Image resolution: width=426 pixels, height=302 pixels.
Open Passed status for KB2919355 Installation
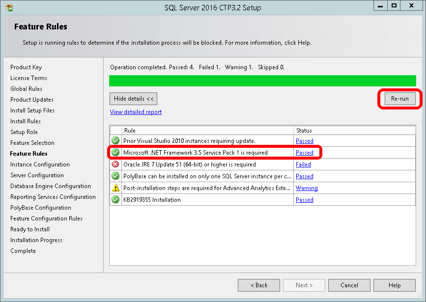305,199
